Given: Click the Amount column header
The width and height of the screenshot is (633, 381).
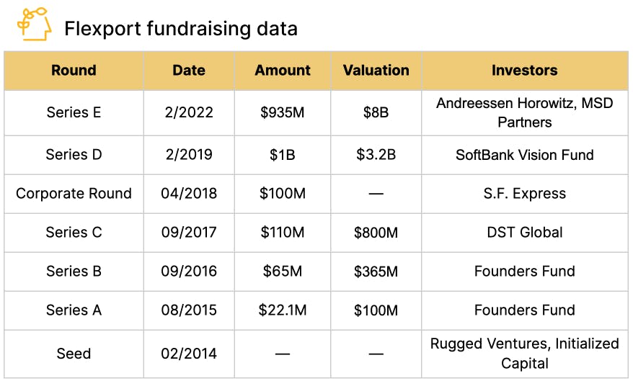Looking at the screenshot, I should click(x=283, y=71).
